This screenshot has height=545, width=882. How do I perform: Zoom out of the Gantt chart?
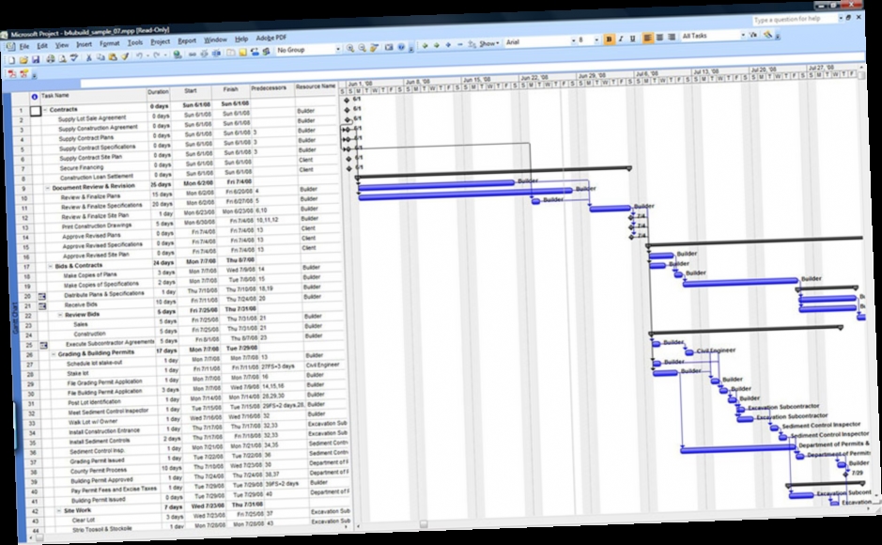pyautogui.click(x=362, y=49)
